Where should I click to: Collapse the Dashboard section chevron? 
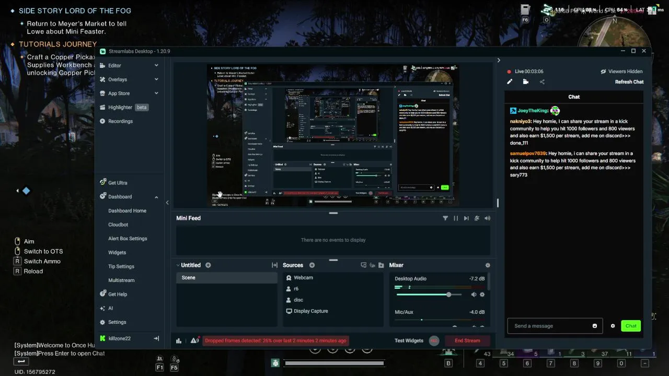(156, 197)
